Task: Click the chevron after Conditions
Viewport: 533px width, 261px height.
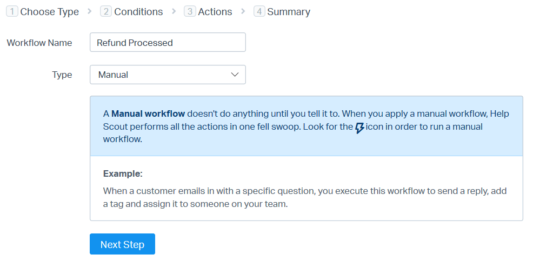Action: pyautogui.click(x=174, y=11)
